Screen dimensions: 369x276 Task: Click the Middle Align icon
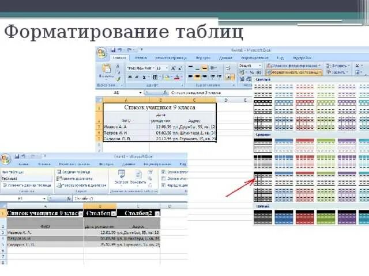(x=198, y=68)
